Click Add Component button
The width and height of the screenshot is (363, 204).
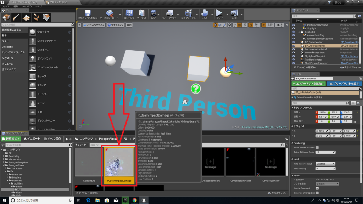click(308, 84)
